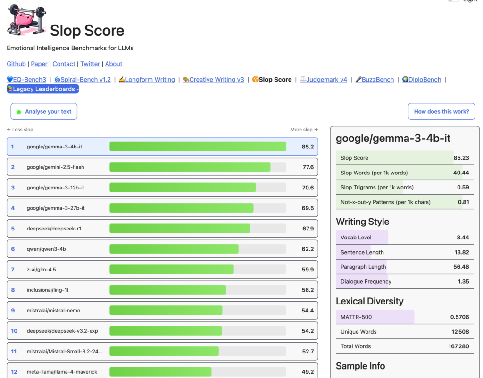Click the BuzzBench microphone icon

click(x=358, y=79)
